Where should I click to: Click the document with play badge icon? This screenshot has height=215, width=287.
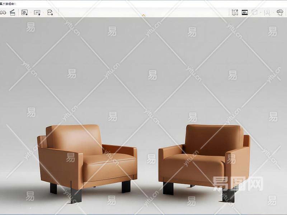point(50,13)
